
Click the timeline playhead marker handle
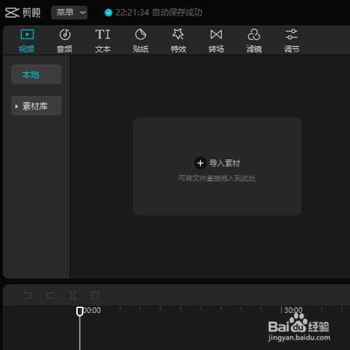point(80,311)
